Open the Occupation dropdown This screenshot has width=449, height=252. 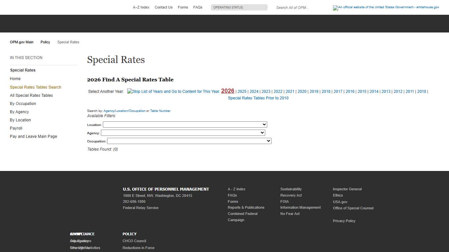tap(189, 141)
